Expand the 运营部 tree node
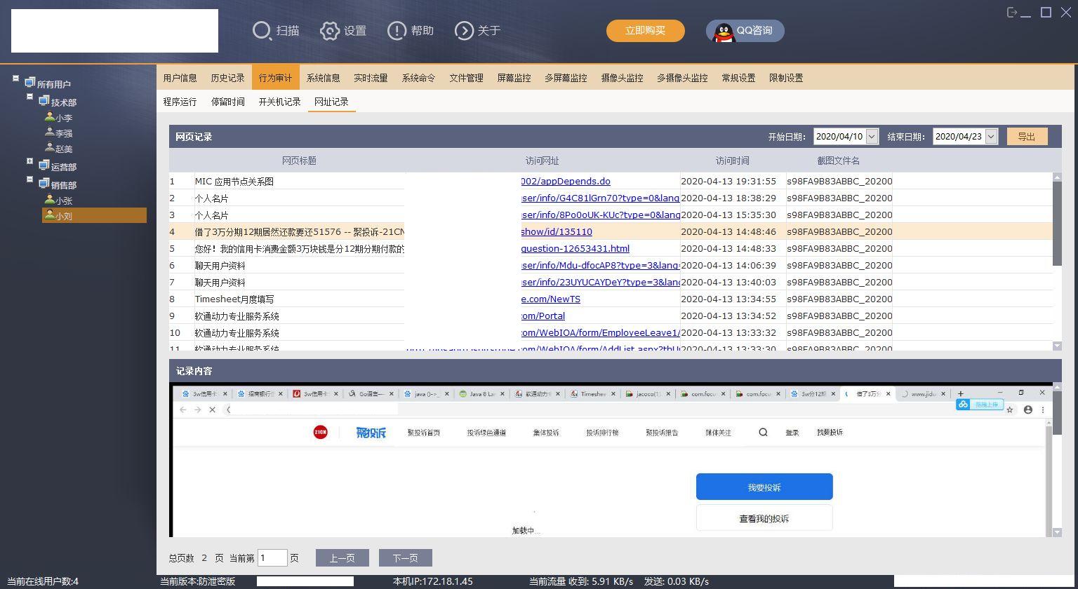This screenshot has height=589, width=1078. click(x=29, y=161)
